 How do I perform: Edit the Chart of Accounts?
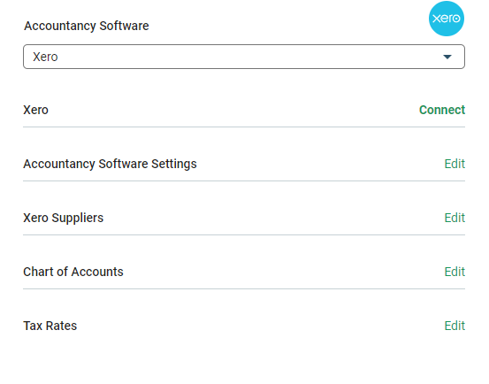455,272
